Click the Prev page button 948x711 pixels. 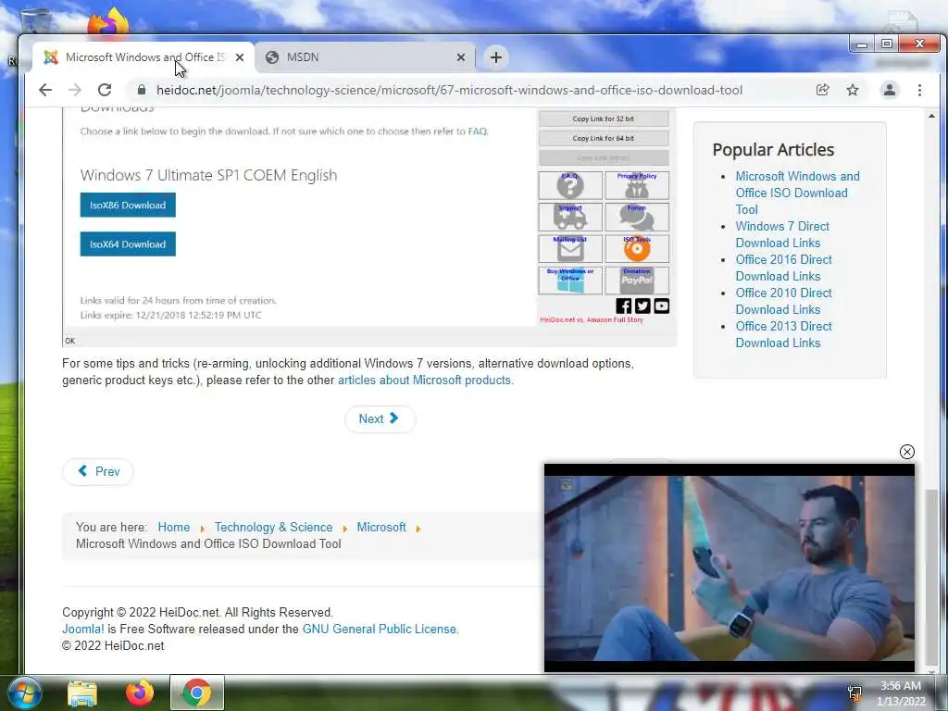tap(98, 471)
